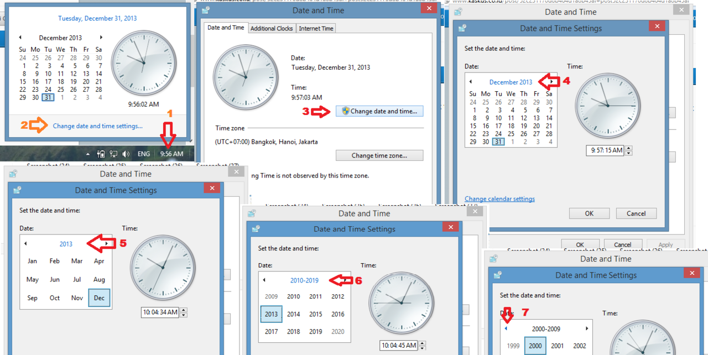Click the taskbar clock showing 9:56 AM
This screenshot has height=355, width=708.
171,154
